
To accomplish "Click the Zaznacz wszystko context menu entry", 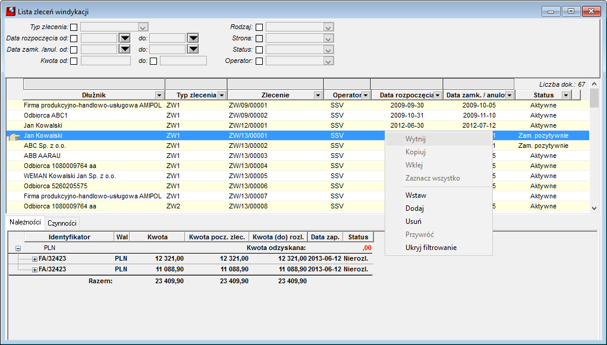I will [439, 178].
